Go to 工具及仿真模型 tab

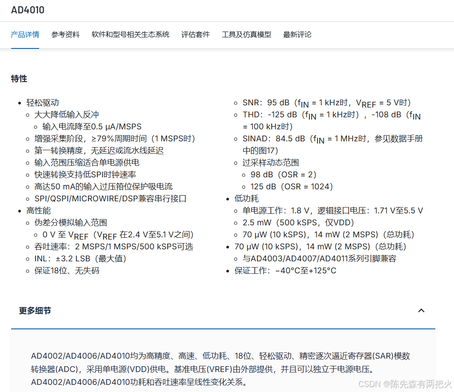point(246,35)
